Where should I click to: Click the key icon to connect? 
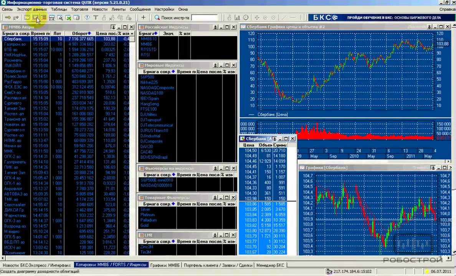click(x=8, y=18)
